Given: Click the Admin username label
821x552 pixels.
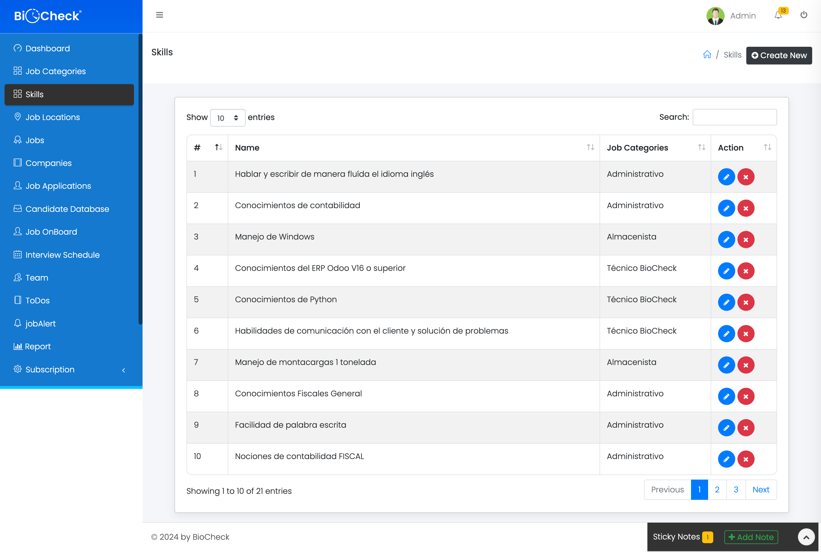Looking at the screenshot, I should click(x=743, y=16).
